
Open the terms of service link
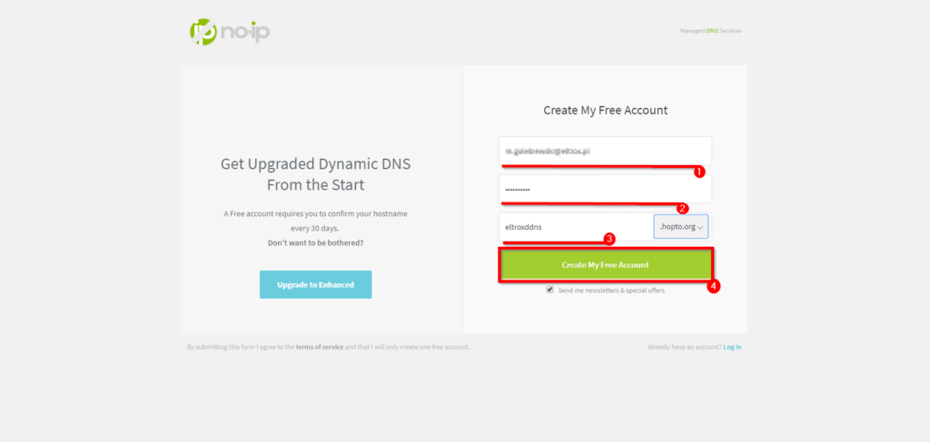tap(320, 347)
